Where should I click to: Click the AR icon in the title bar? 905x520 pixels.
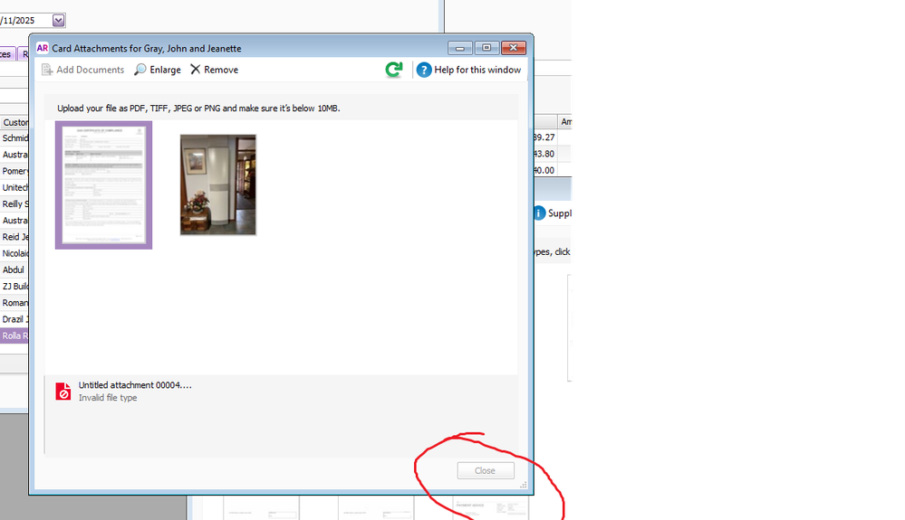[x=42, y=48]
